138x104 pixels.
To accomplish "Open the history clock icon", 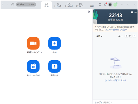I will (13, 4).
